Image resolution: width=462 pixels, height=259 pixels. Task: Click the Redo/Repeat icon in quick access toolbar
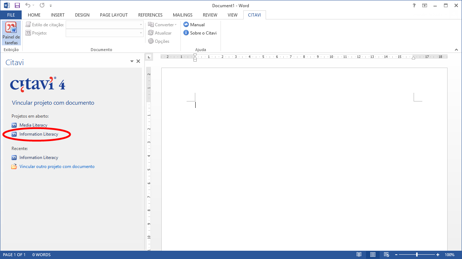pyautogui.click(x=42, y=5)
